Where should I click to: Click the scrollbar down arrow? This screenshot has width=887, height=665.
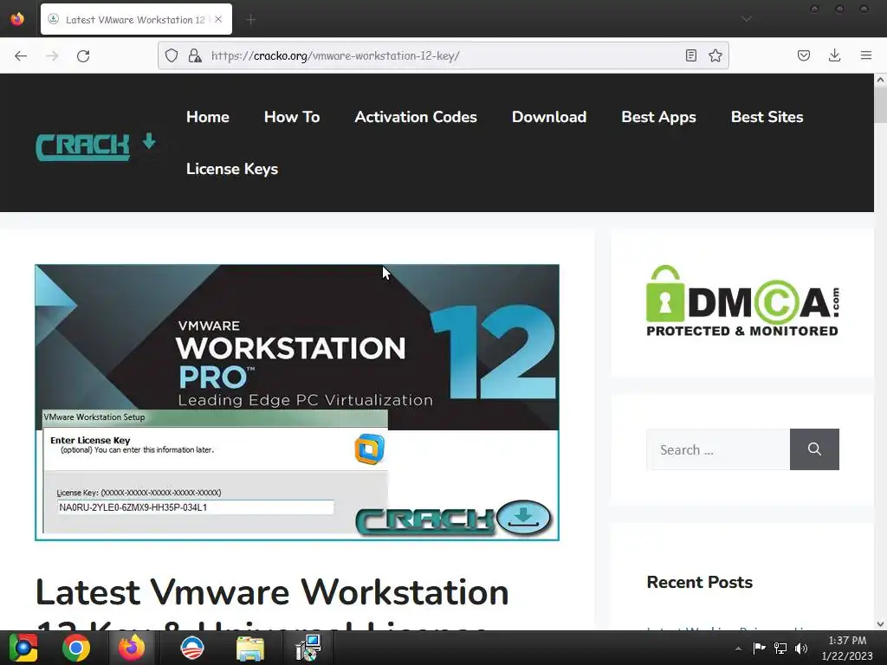click(880, 623)
